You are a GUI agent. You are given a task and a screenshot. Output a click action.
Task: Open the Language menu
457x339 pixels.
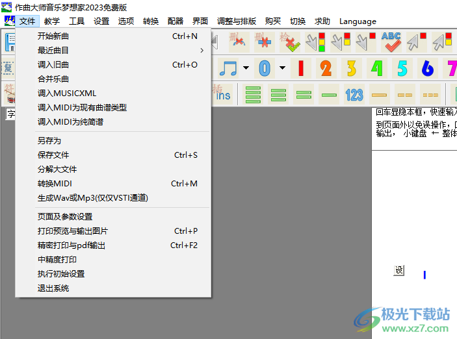(358, 21)
